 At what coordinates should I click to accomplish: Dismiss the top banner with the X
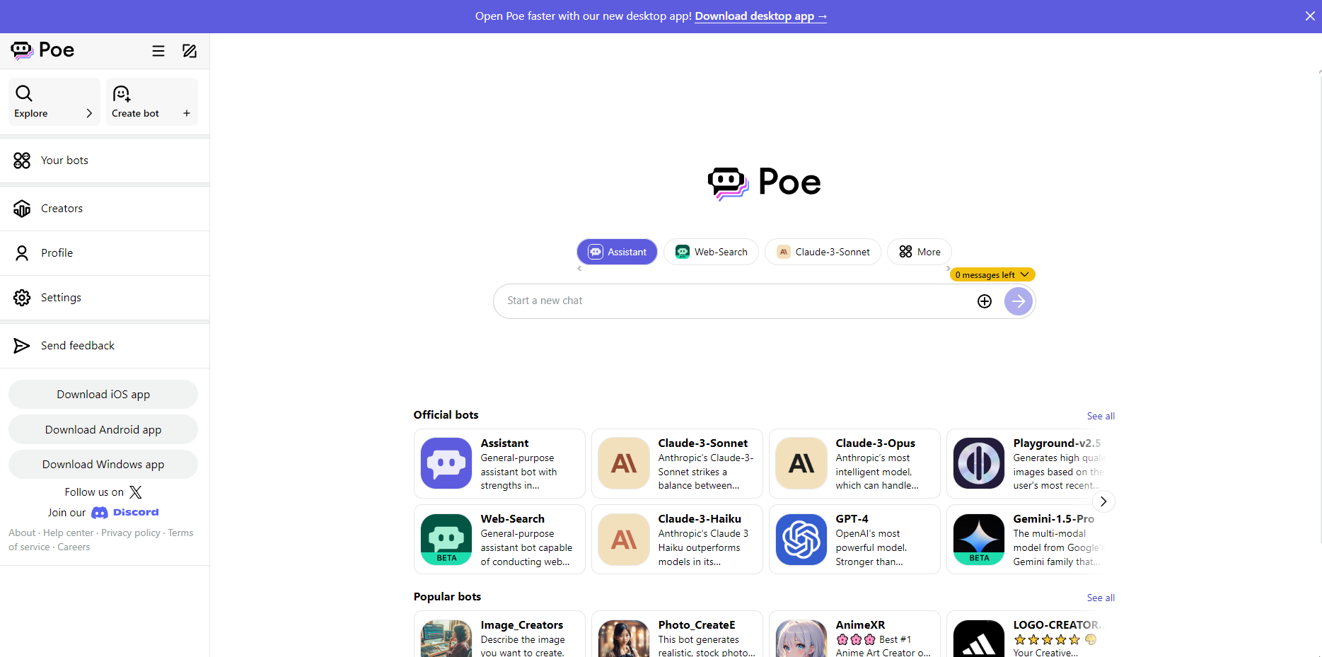1310,16
